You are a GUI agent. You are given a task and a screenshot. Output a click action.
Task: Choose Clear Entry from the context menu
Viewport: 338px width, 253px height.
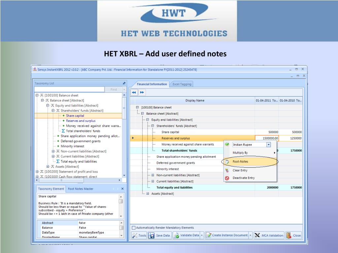tap(251, 170)
